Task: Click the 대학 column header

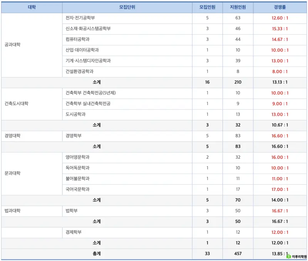Action: pyautogui.click(x=32, y=7)
